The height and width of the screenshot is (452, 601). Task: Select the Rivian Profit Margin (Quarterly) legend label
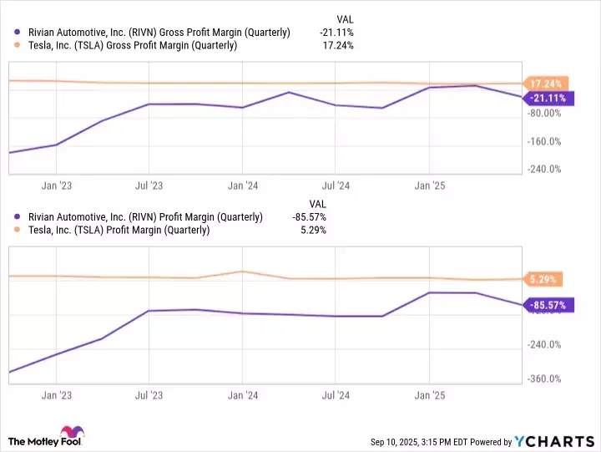point(144,216)
